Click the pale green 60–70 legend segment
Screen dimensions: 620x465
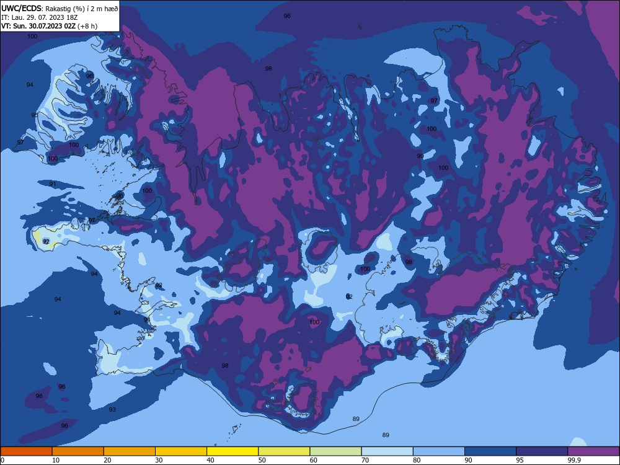pos(335,451)
